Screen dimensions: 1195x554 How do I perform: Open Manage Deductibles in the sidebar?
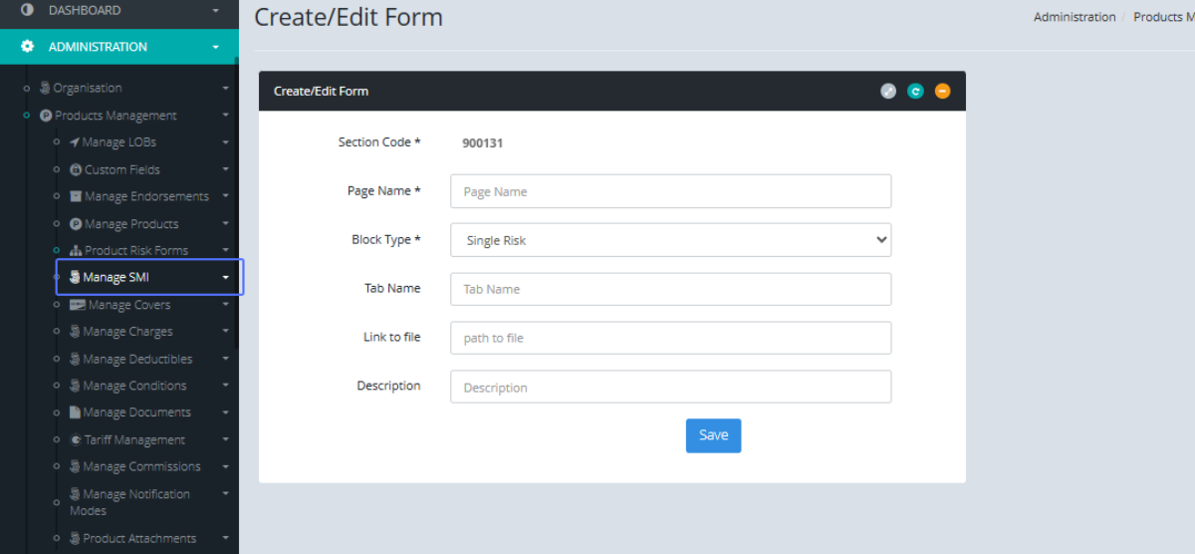coord(137,359)
